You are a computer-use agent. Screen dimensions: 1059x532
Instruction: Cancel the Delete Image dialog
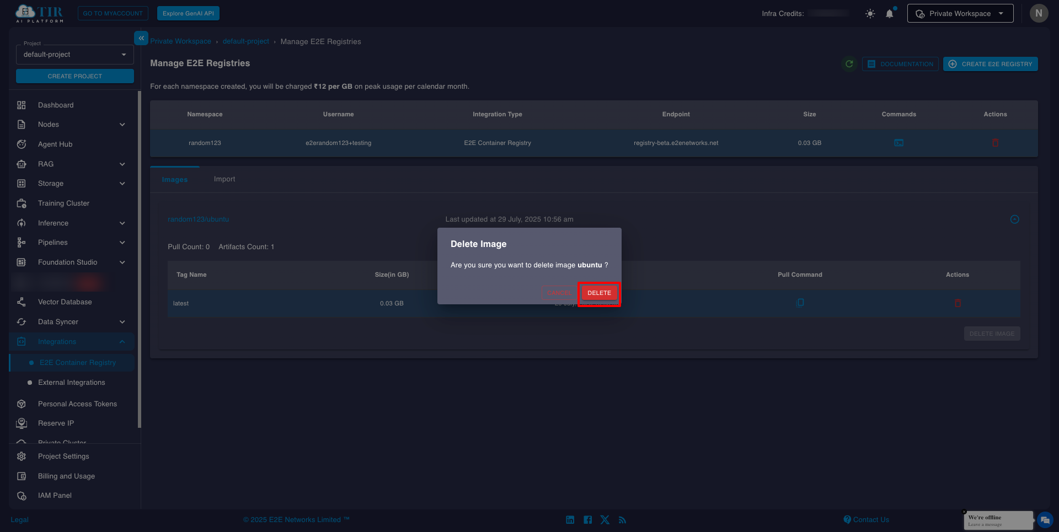point(559,293)
